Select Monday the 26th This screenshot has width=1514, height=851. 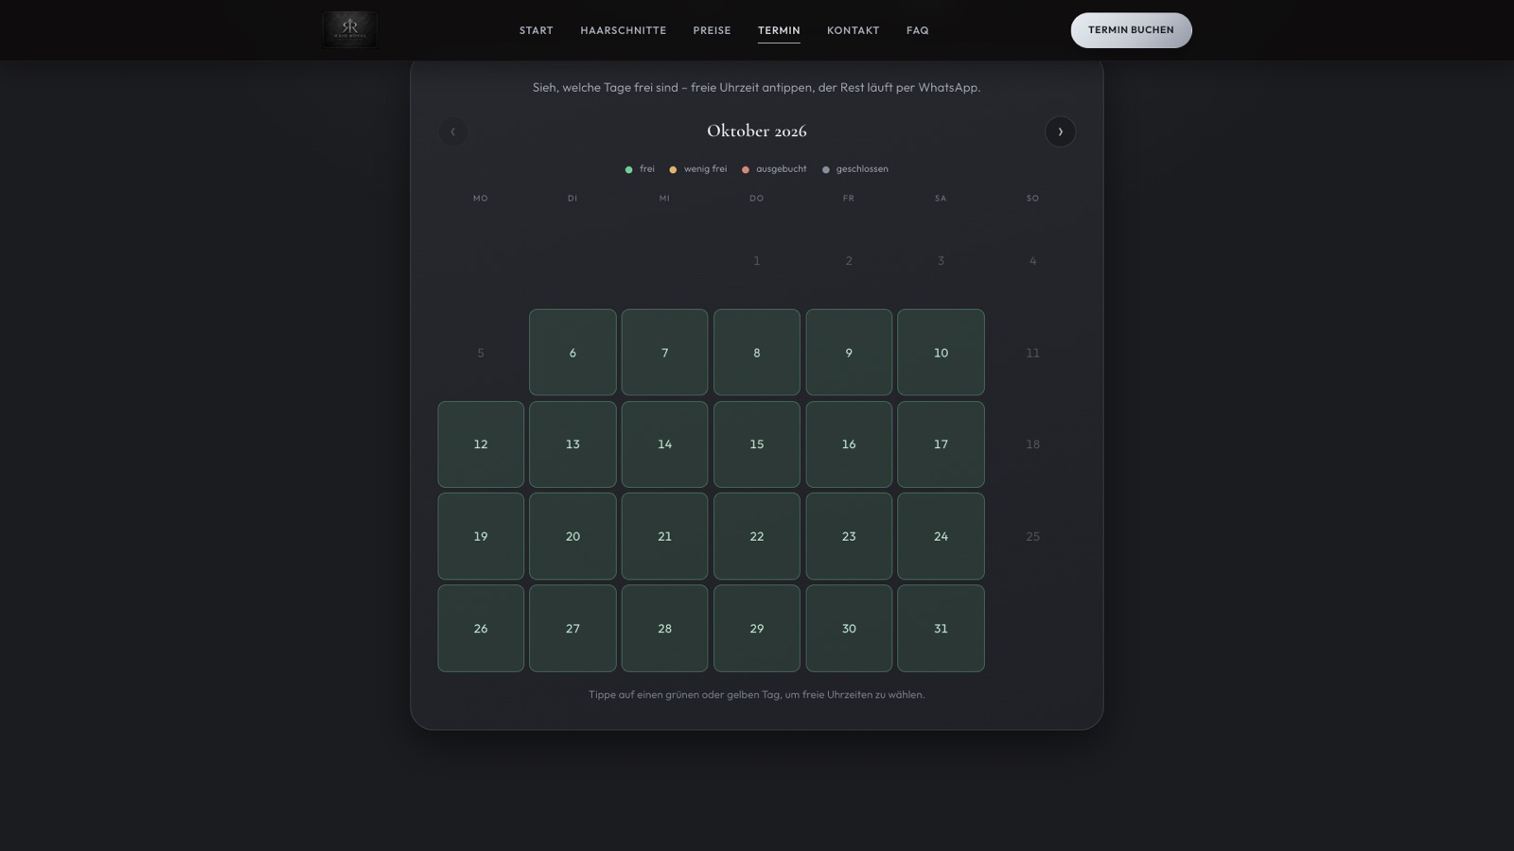481,629
